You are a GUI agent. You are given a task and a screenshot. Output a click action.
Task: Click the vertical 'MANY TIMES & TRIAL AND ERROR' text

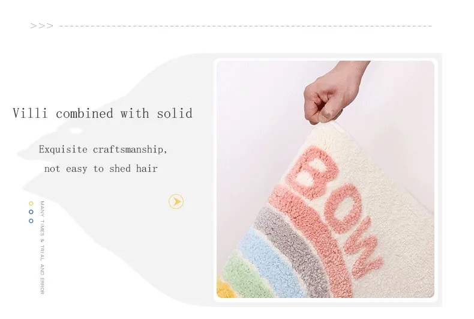[x=43, y=248]
